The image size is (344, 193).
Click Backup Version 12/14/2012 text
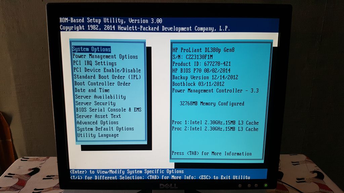point(205,77)
